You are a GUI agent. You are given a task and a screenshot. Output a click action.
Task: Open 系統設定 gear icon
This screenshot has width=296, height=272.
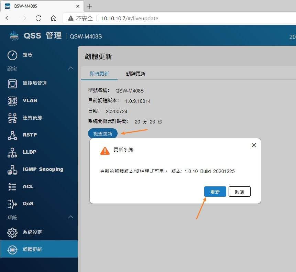coord(12,232)
